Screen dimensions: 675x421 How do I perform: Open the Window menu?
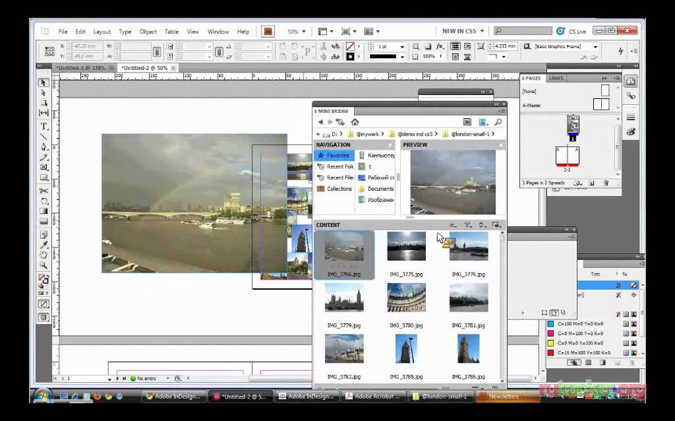tap(218, 32)
